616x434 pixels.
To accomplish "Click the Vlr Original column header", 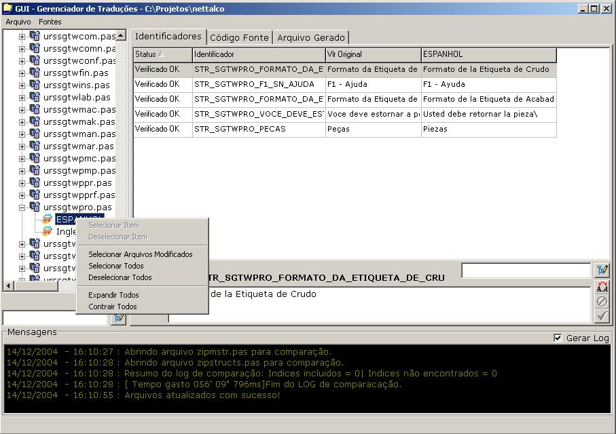I will [374, 54].
